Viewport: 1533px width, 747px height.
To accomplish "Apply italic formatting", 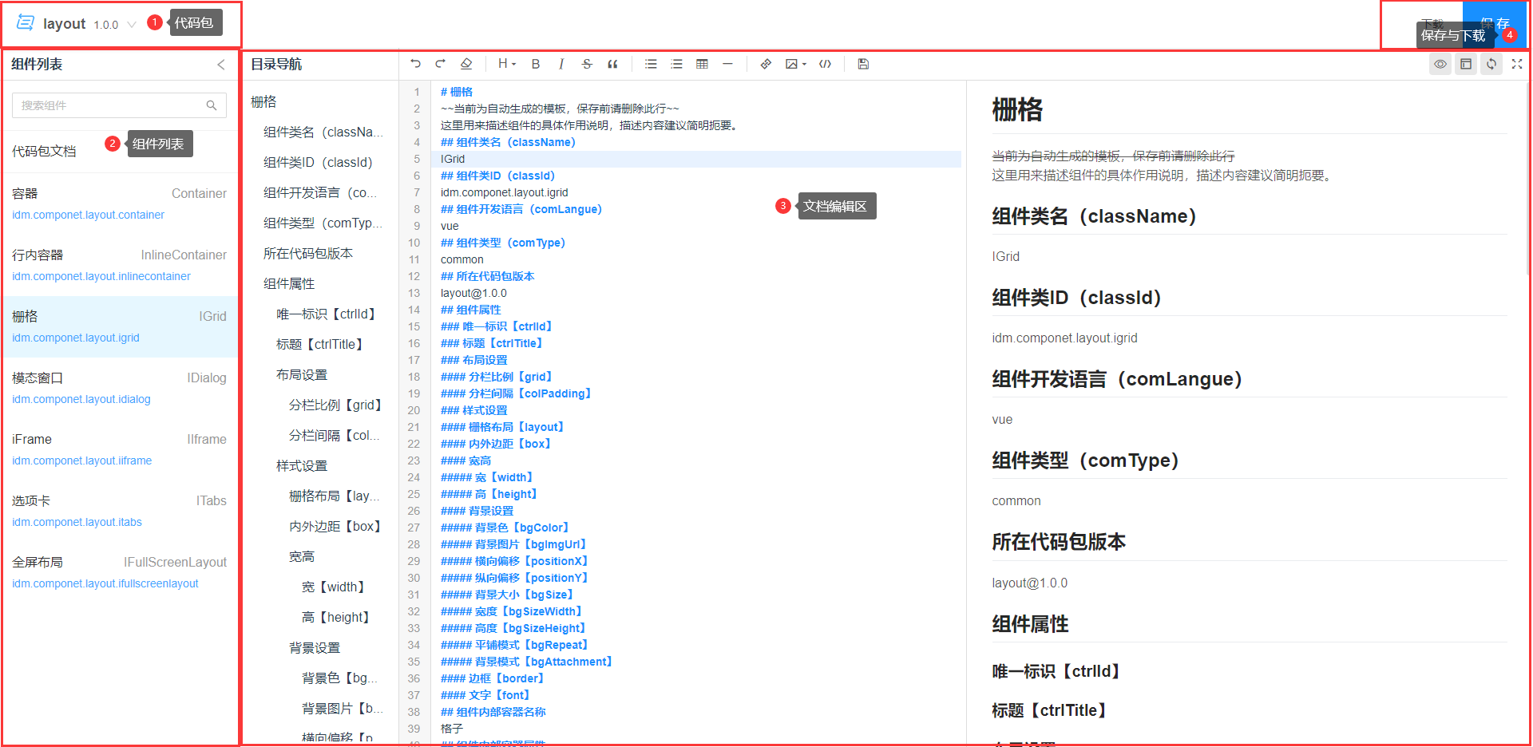I will 561,64.
